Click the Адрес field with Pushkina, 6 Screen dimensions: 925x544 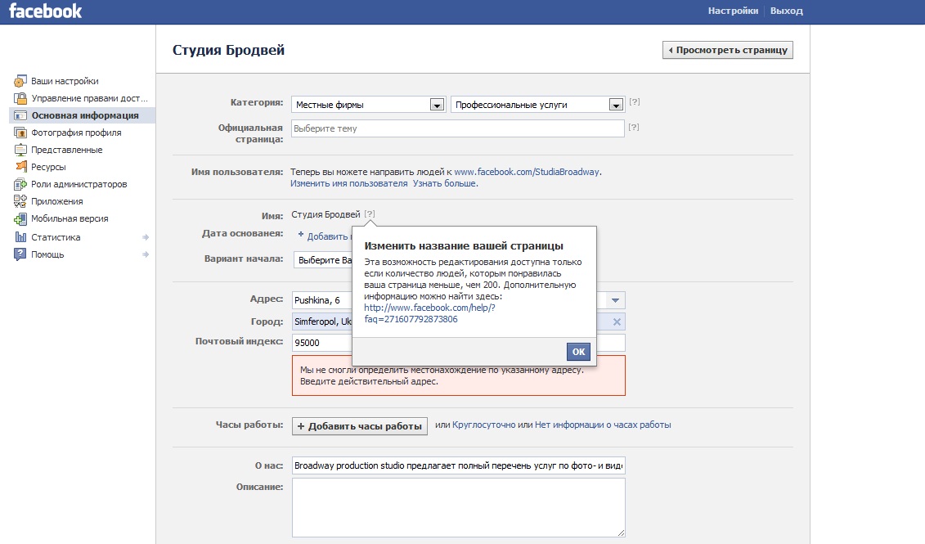point(322,300)
